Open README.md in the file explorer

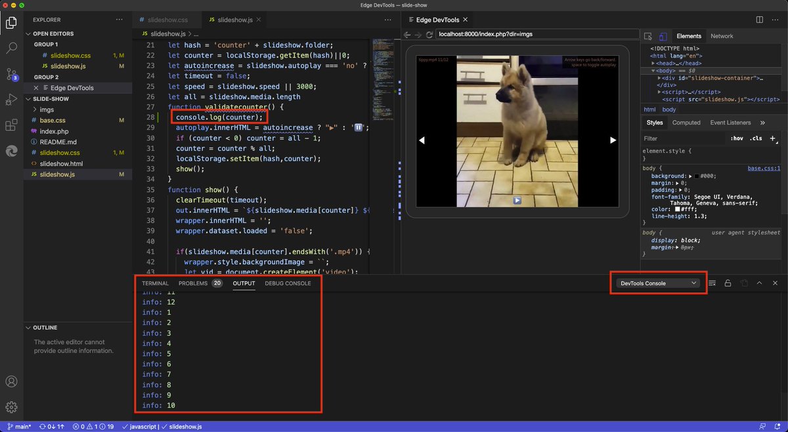58,142
